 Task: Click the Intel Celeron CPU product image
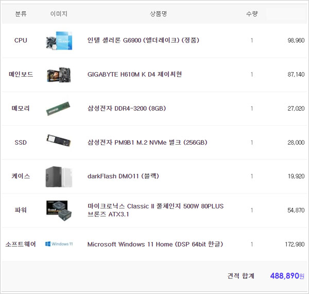pos(59,40)
